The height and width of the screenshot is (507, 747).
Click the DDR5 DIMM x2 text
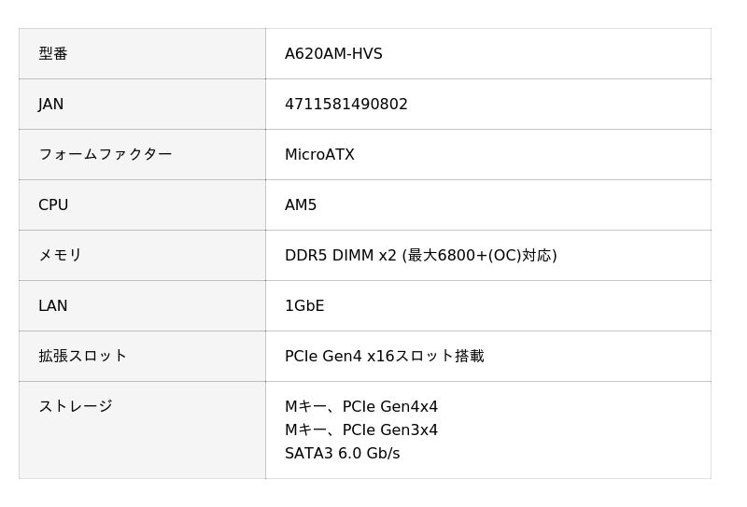pos(340,256)
